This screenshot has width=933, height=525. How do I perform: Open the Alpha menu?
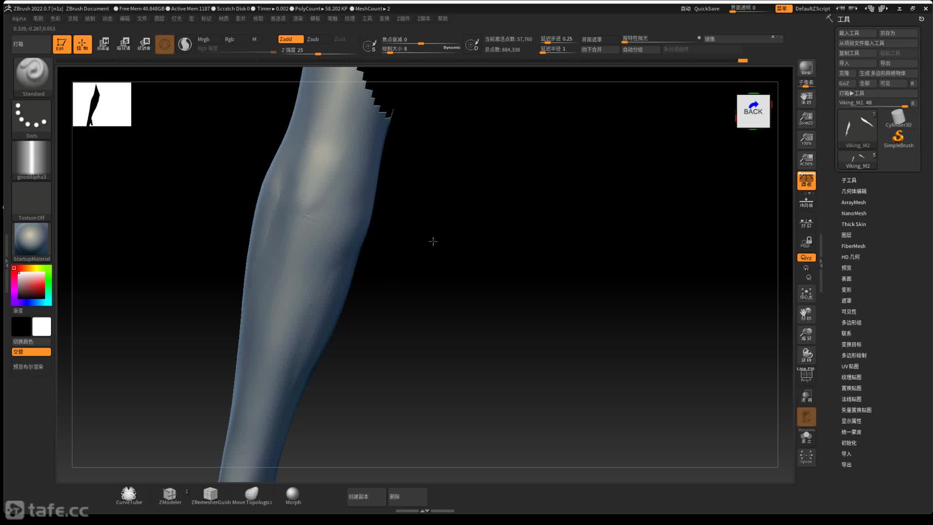pyautogui.click(x=19, y=18)
